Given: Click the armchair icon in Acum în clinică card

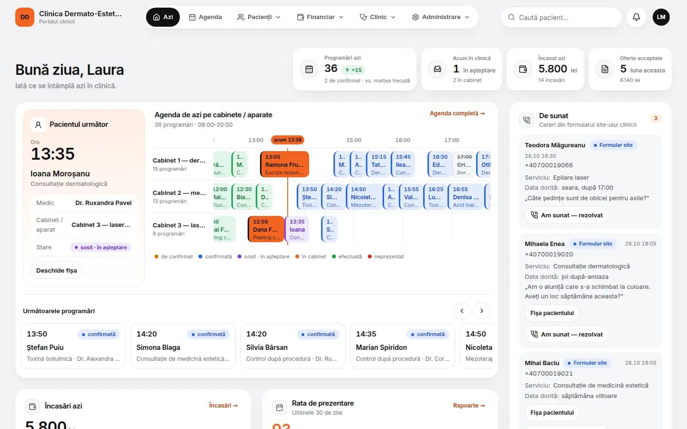Looking at the screenshot, I should coord(437,69).
